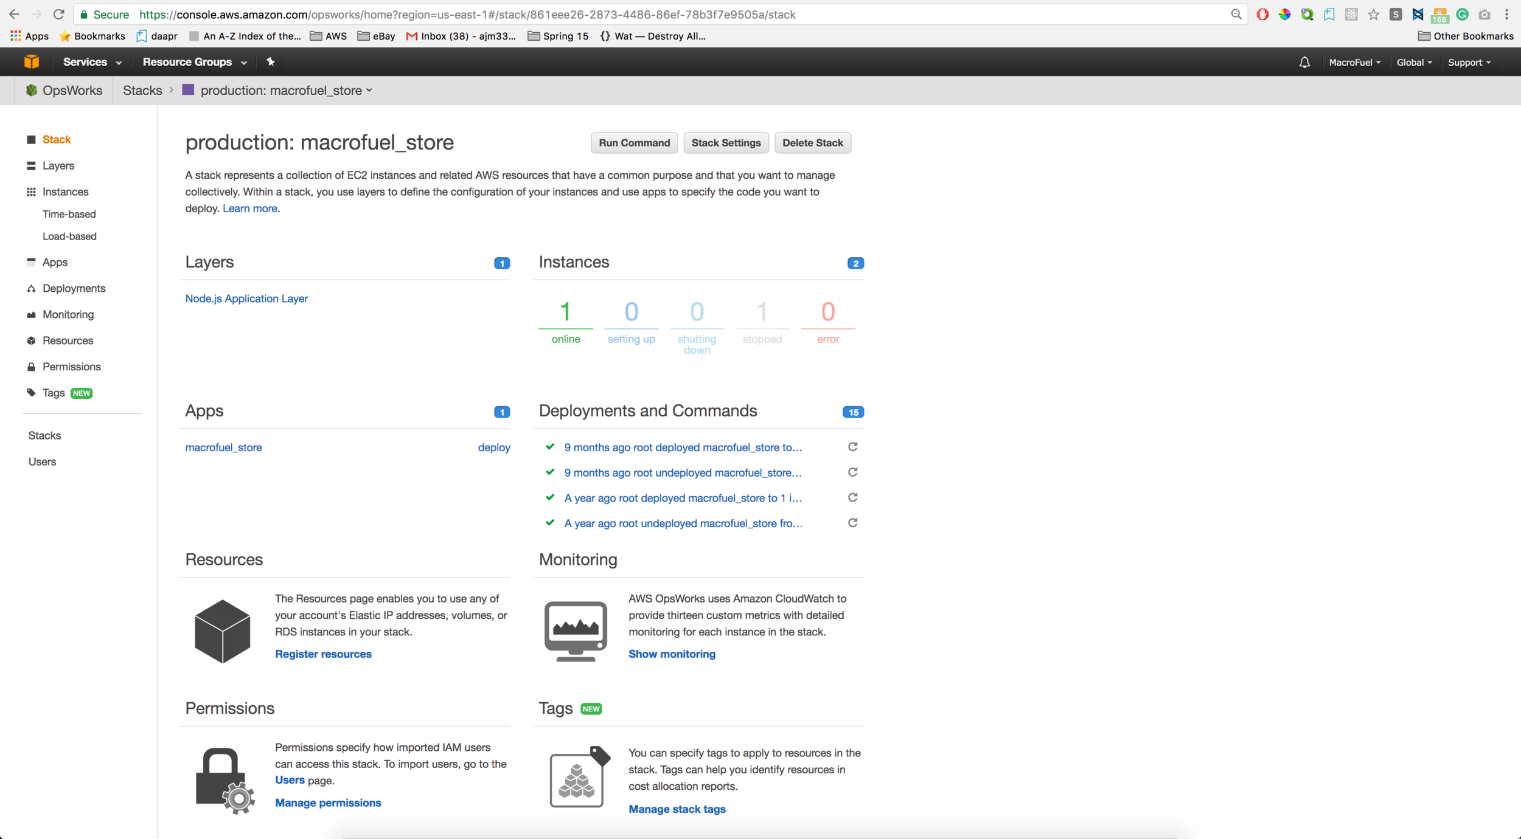Click the Permissions padlock illustration
Image resolution: width=1521 pixels, height=839 pixels.
224,781
